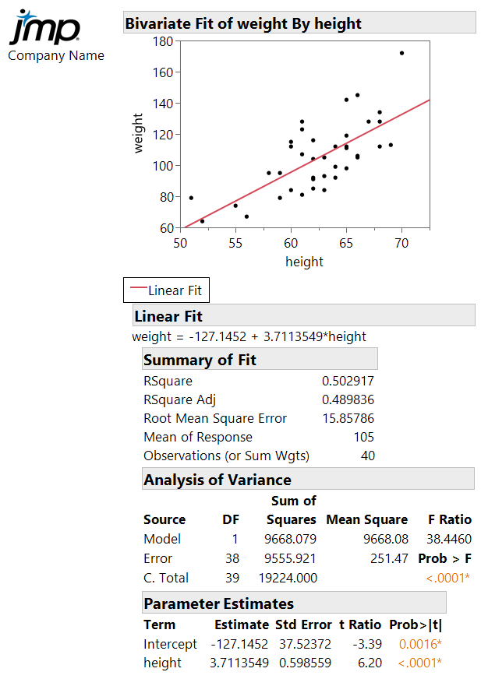Select the highest data point near weight 172
Viewport: 481px width, 679px height.
point(401,53)
